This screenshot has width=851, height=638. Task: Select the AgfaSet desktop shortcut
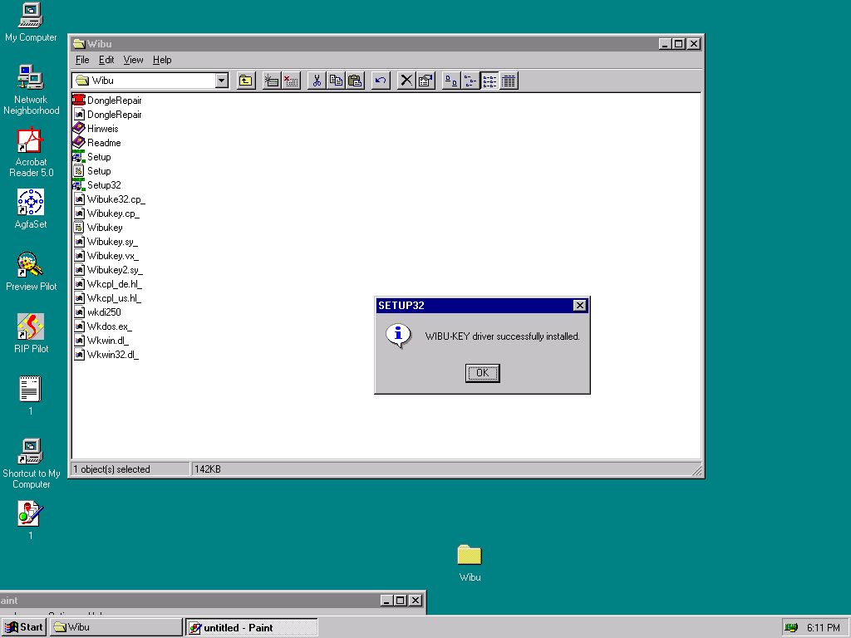pos(31,209)
